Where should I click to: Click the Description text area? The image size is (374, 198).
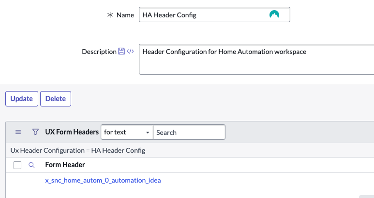(x=256, y=59)
